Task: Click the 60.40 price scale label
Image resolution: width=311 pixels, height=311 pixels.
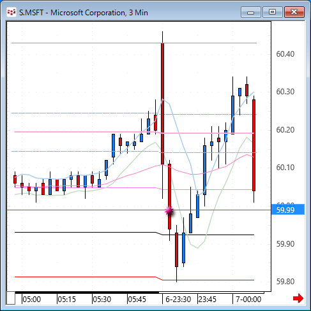Action: click(x=285, y=54)
